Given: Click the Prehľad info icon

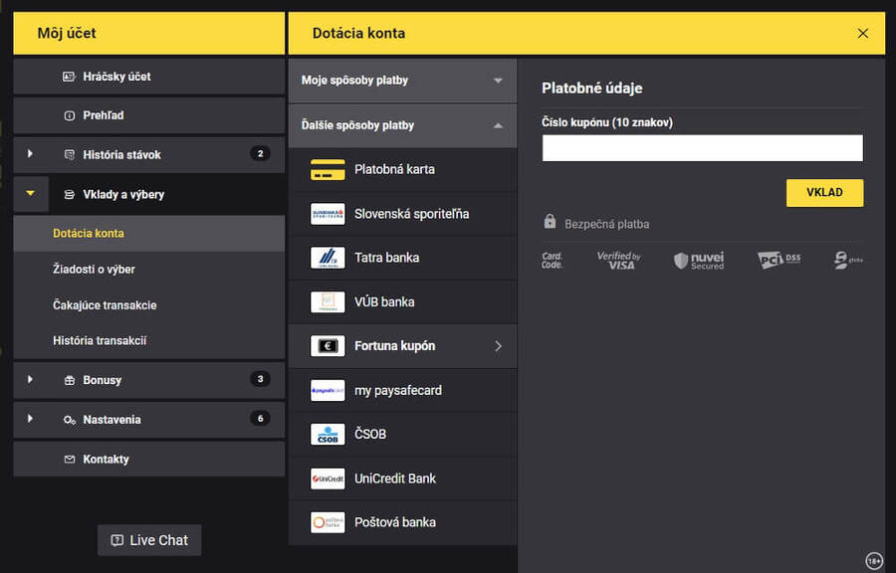Looking at the screenshot, I should coord(69,115).
